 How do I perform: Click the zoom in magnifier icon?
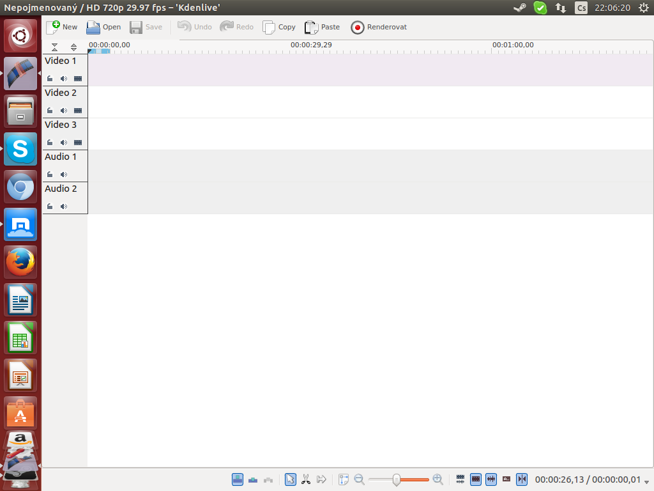(x=437, y=479)
